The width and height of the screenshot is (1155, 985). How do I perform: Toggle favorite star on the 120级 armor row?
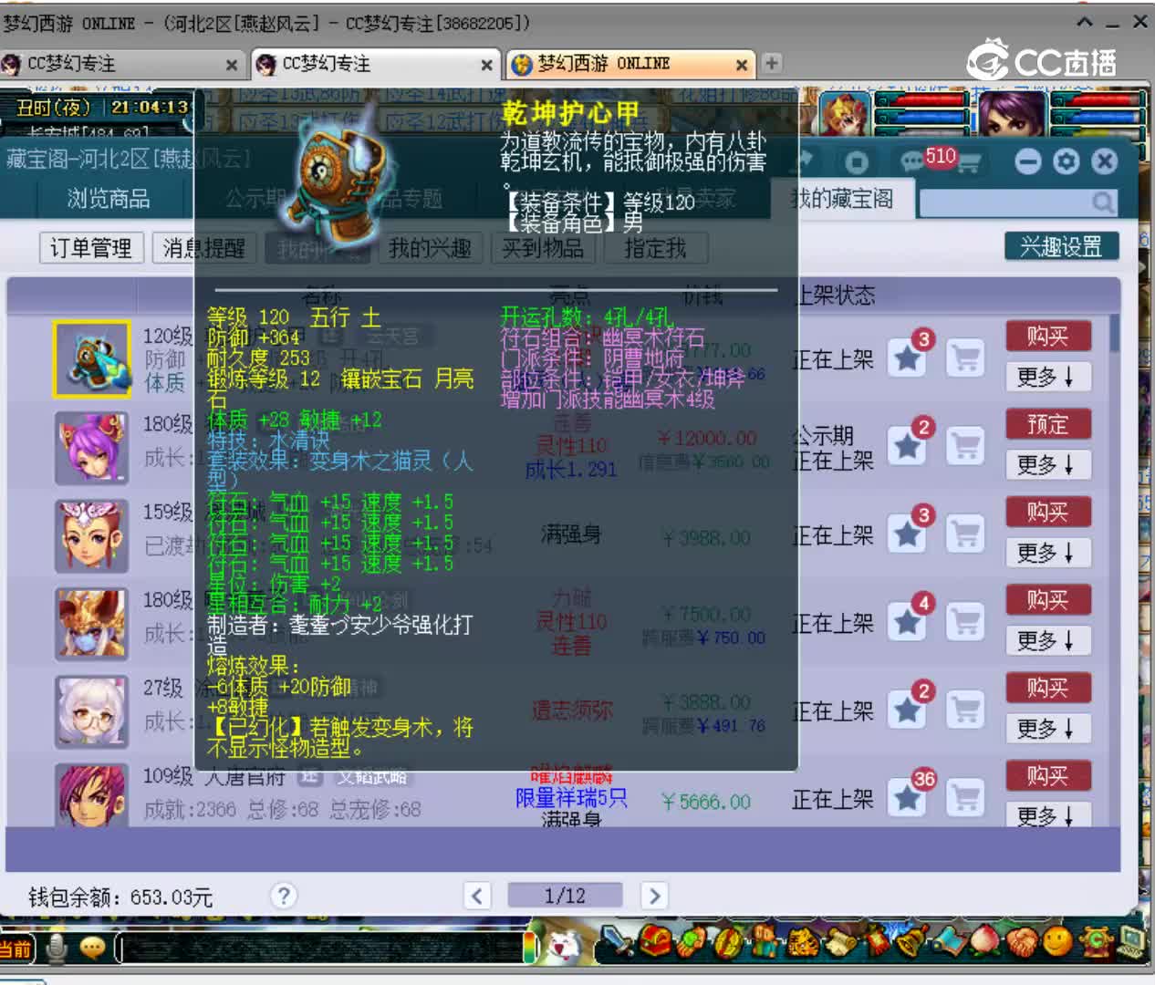tap(908, 358)
